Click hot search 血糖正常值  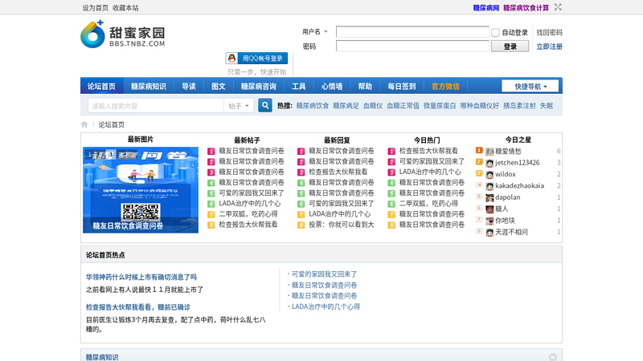tap(403, 106)
